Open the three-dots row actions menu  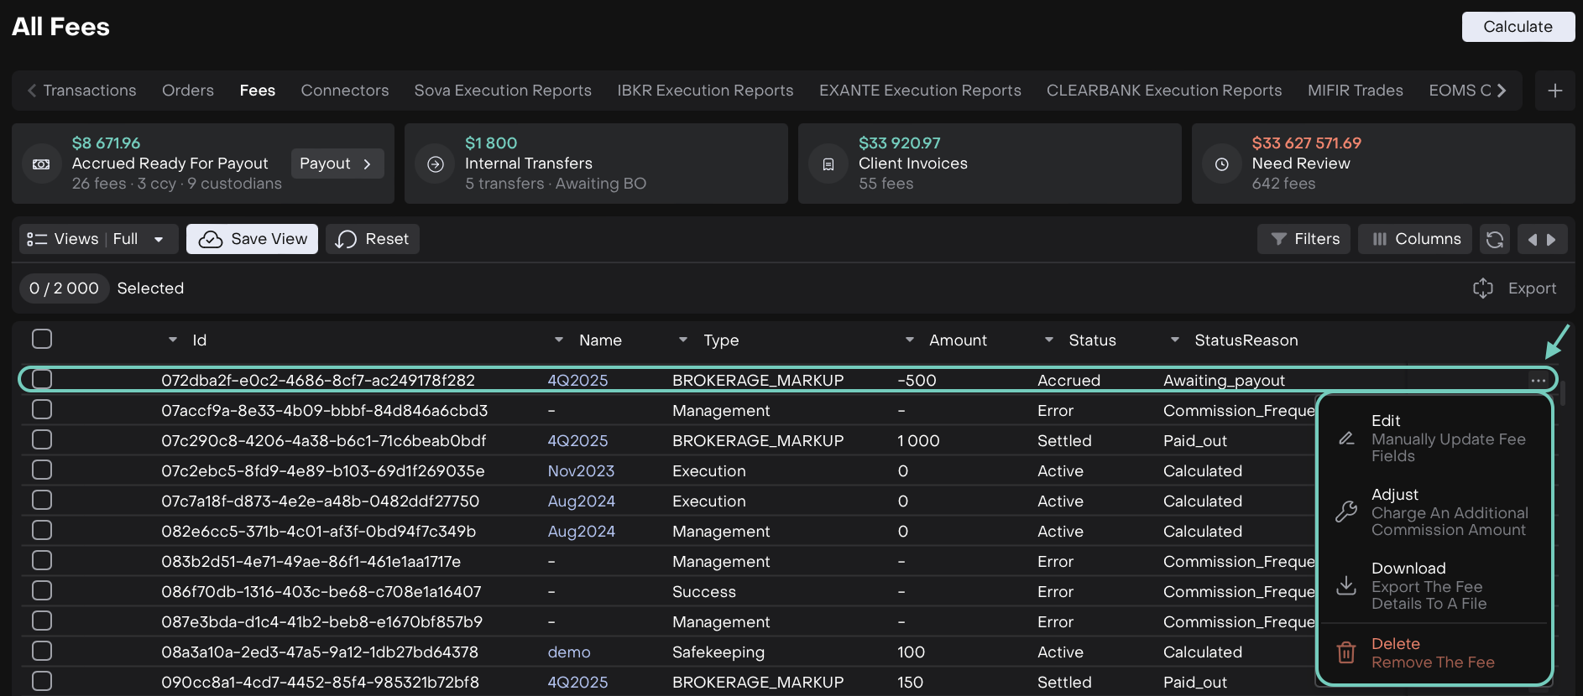(x=1538, y=381)
